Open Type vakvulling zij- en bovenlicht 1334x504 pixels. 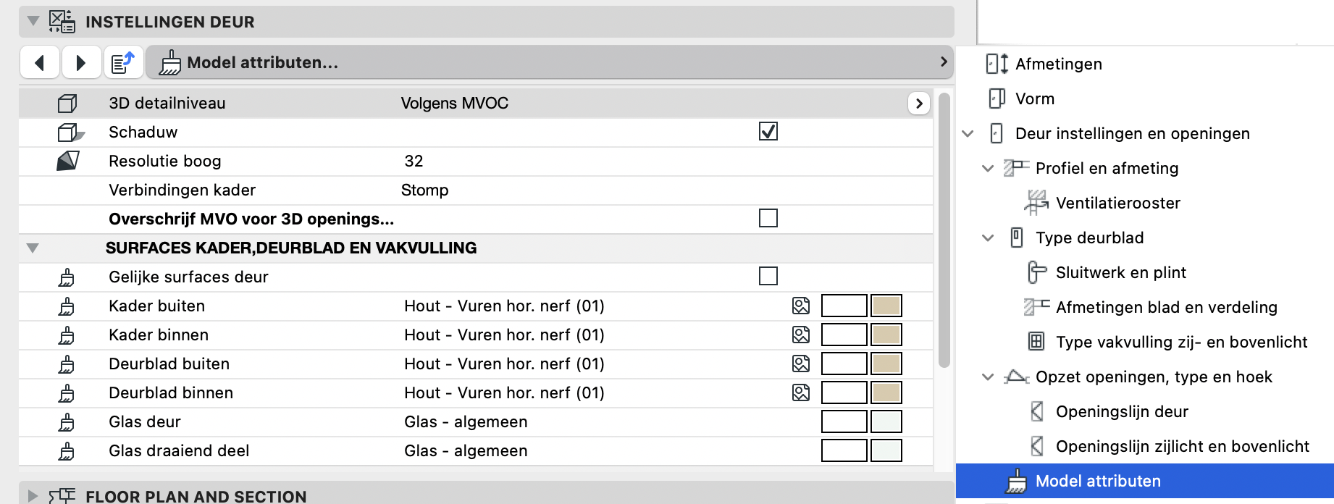coord(1181,342)
